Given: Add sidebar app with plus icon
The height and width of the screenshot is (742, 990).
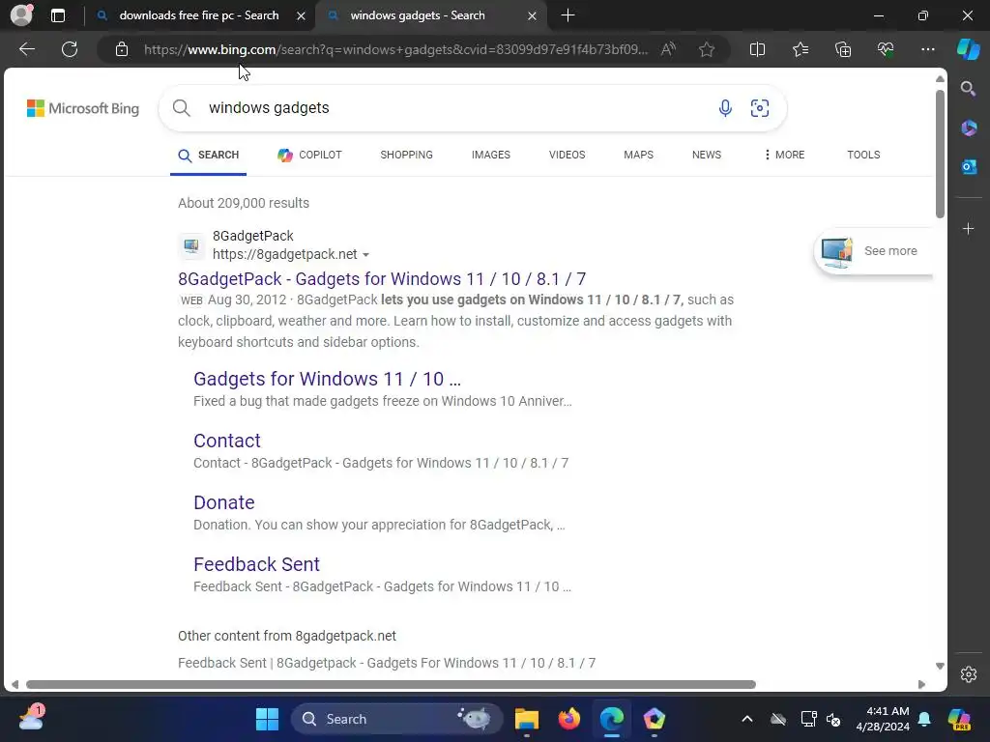Looking at the screenshot, I should click(x=969, y=228).
